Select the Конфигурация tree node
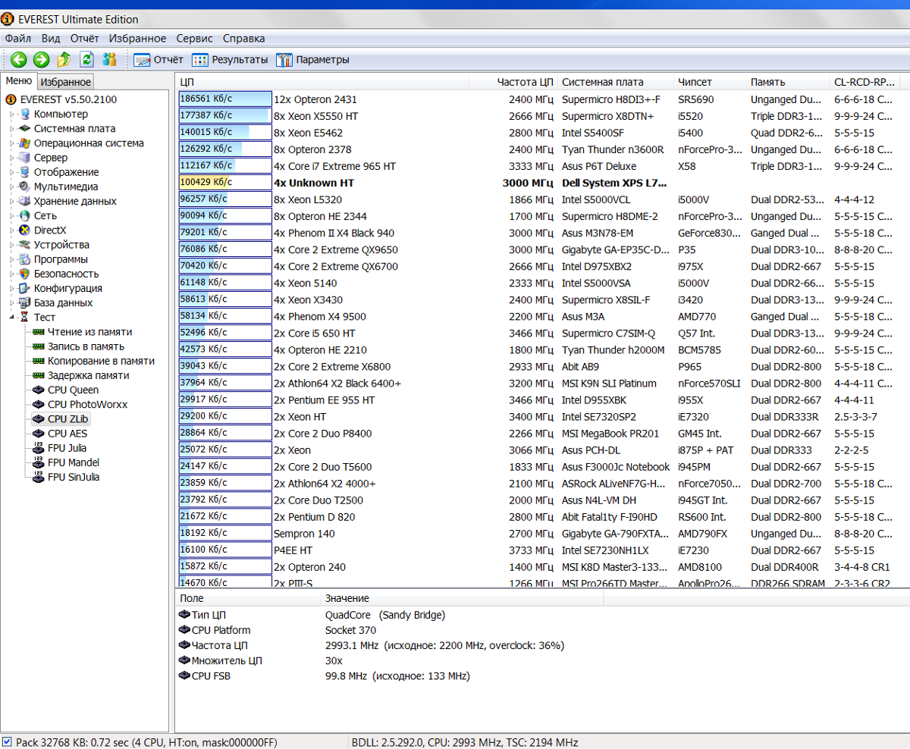Viewport: 910px width, 749px height. pos(68,288)
